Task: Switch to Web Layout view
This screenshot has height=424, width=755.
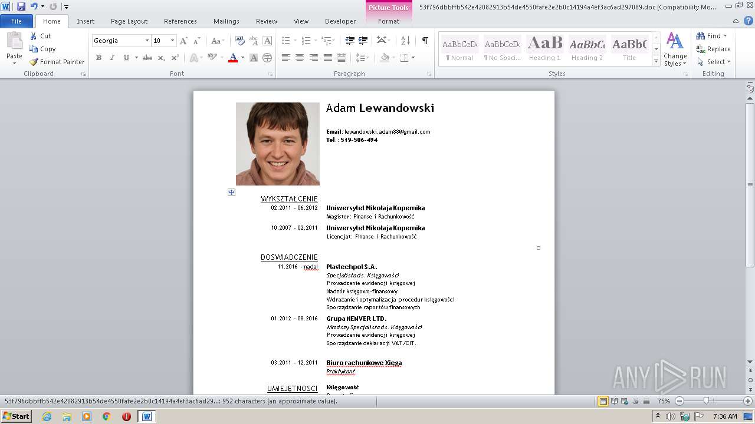Action: tap(625, 401)
